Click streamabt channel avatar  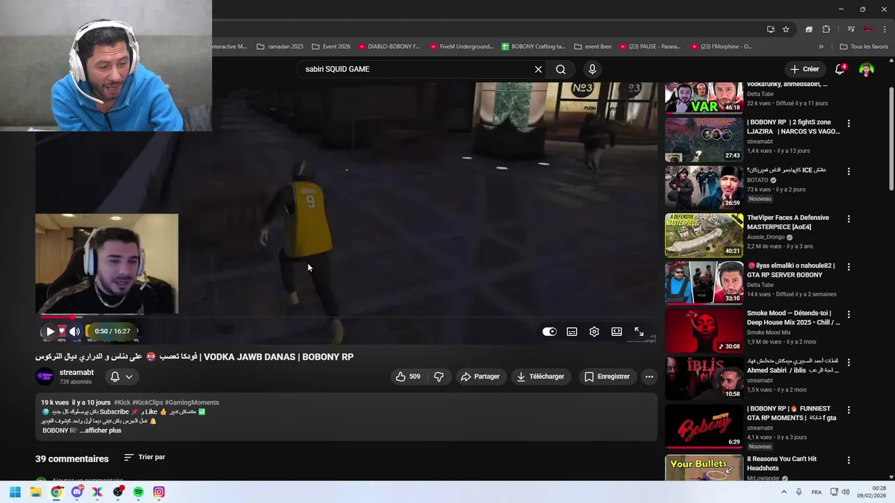[x=45, y=377]
